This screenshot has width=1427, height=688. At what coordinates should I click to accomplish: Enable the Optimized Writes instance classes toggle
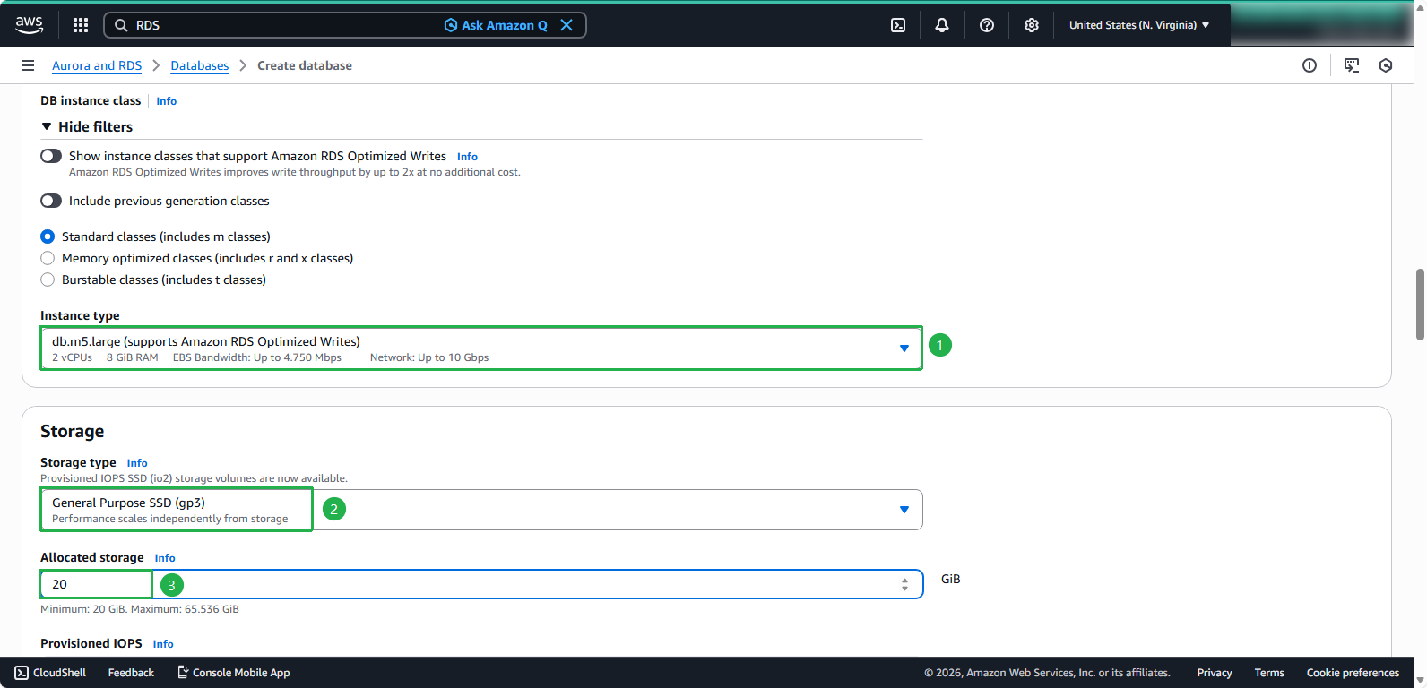click(51, 156)
